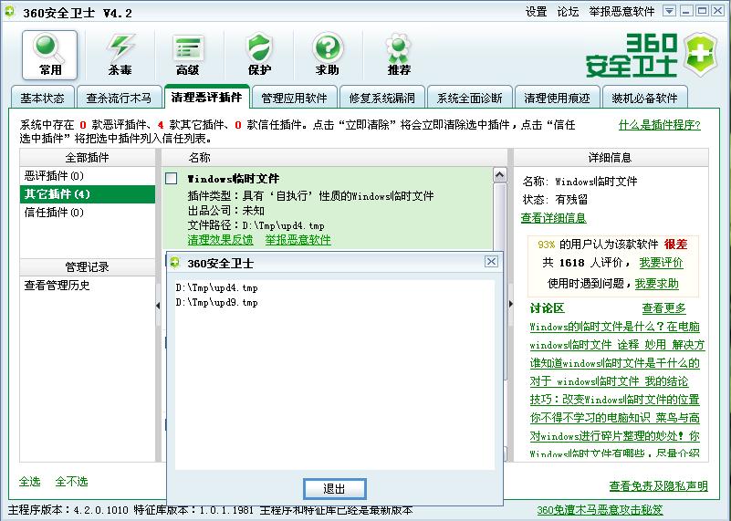Open the 推荐 recommendations section
Screen dimensions: 731x521
399,55
